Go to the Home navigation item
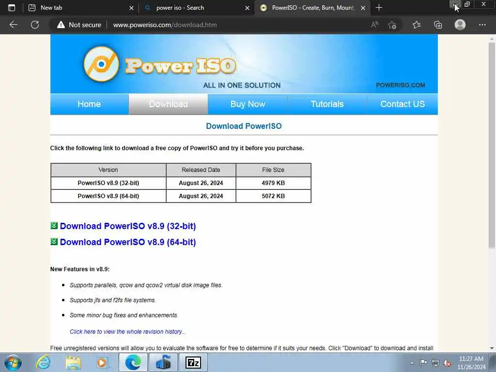The height and width of the screenshot is (372, 496). pyautogui.click(x=89, y=104)
